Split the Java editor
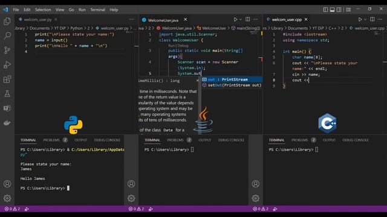The image size is (387, 217). pyautogui.click(x=247, y=19)
